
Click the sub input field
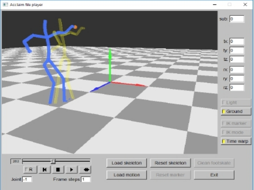click(x=237, y=19)
